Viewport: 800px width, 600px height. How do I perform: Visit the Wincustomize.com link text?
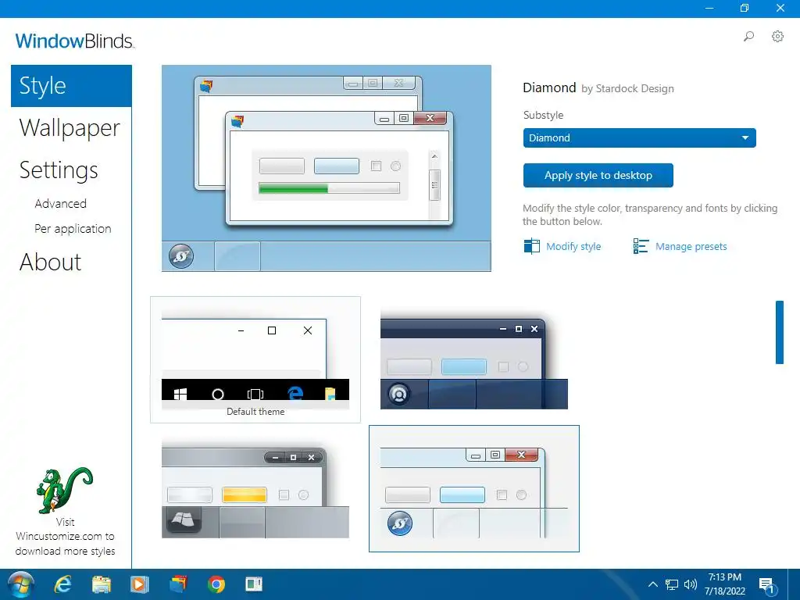[x=65, y=537]
